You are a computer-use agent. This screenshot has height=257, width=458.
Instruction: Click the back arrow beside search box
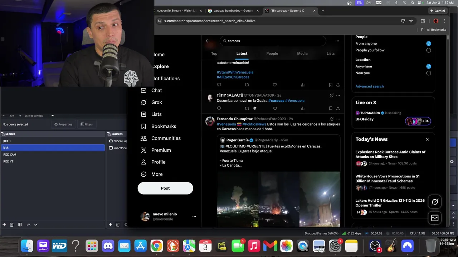click(x=208, y=41)
